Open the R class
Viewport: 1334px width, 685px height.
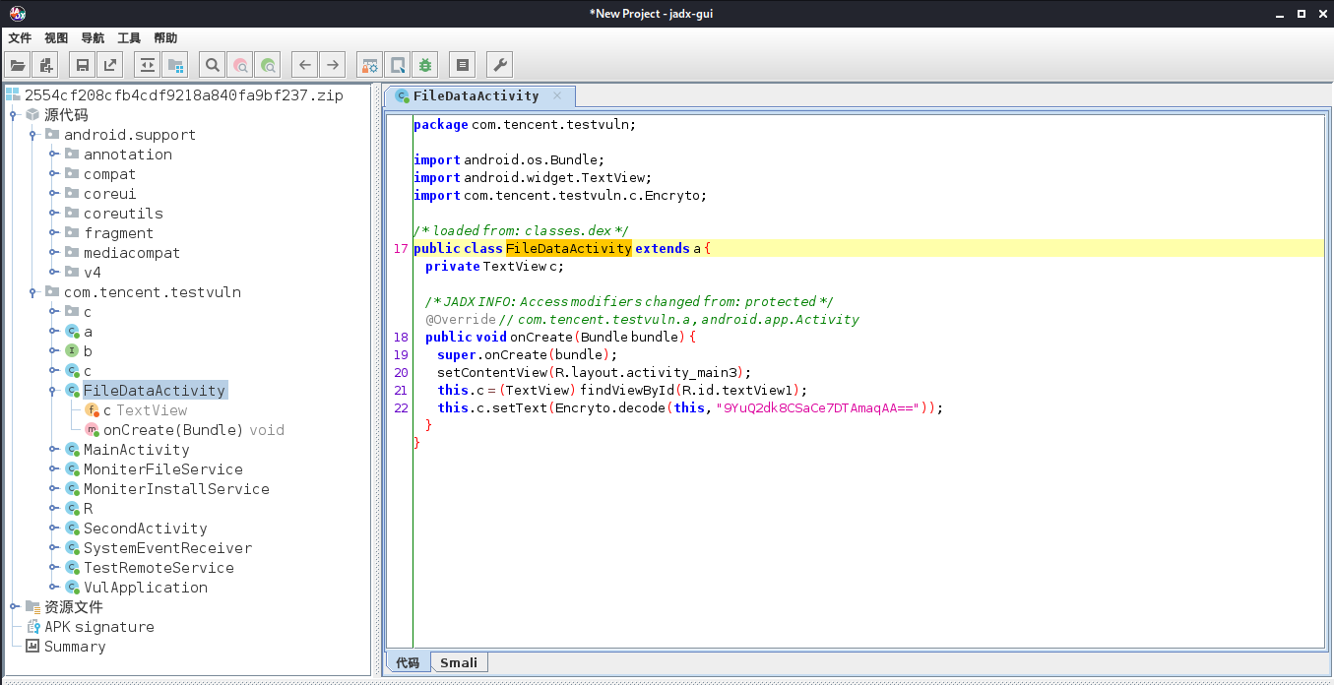(x=88, y=509)
